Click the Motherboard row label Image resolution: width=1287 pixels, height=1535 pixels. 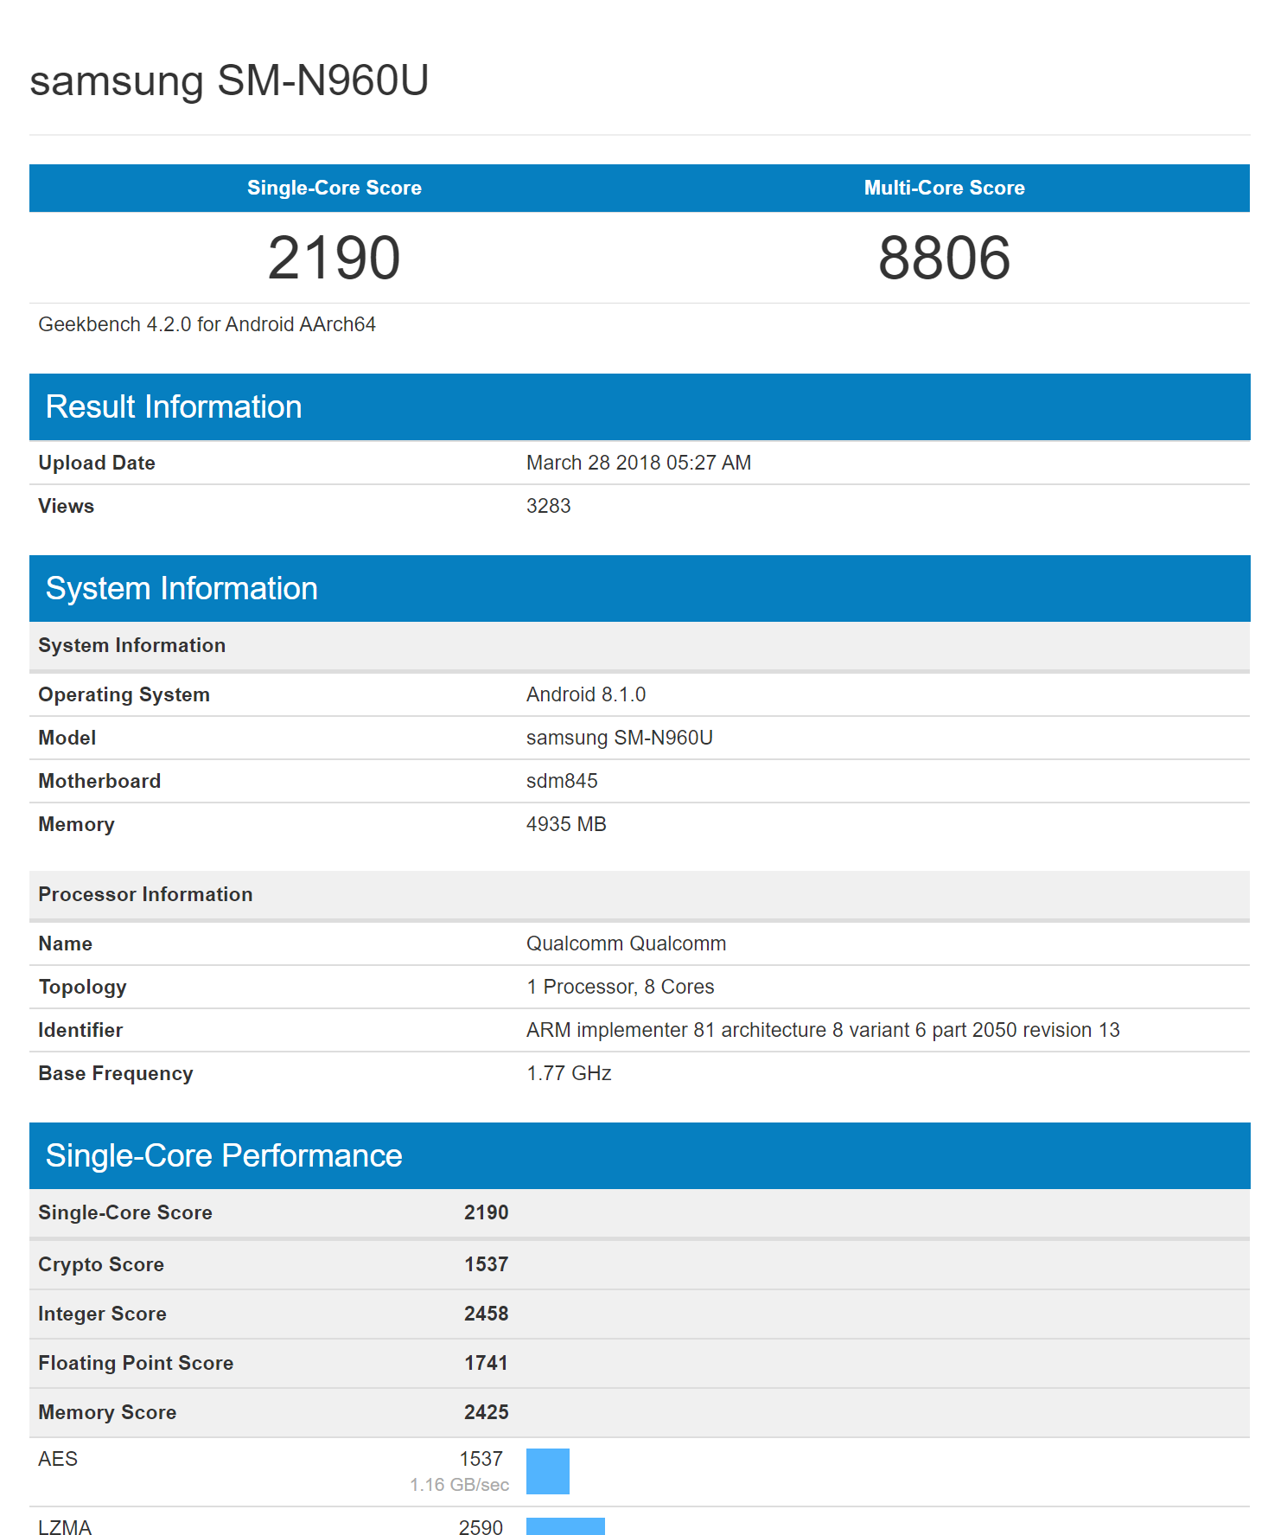coord(99,781)
